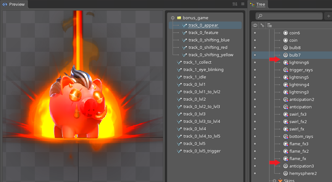Image resolution: width=332 pixels, height=182 pixels.
Task: Click the back arrow next to Tree search
Action: click(328, 16)
